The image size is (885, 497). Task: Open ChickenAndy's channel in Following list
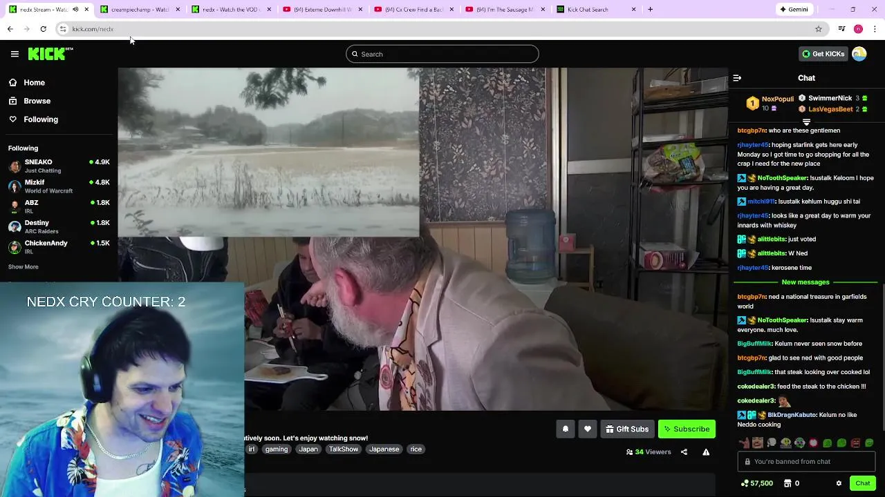[59, 247]
